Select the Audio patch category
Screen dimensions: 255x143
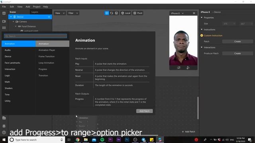pos(19,50)
